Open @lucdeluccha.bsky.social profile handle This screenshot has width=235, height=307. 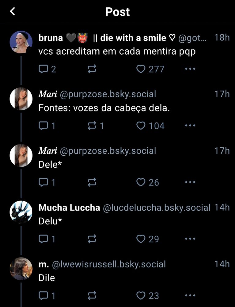tap(157, 208)
